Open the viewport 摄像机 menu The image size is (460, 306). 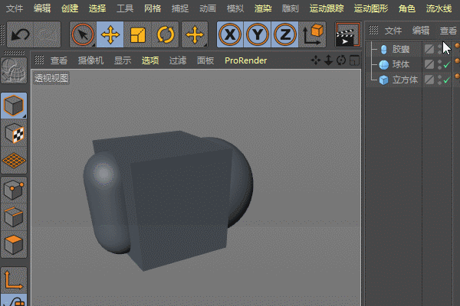tap(90, 60)
